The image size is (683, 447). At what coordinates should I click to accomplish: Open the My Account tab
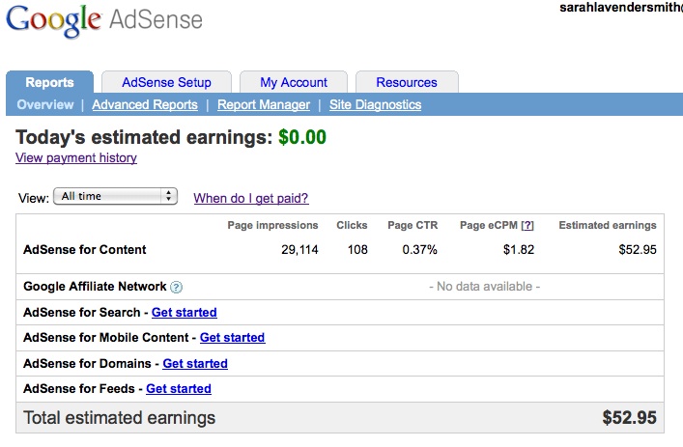tap(294, 82)
